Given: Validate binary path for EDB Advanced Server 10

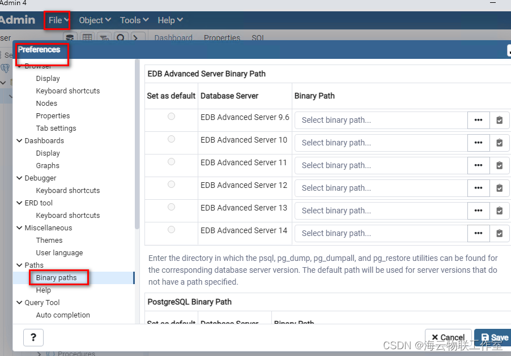Looking at the screenshot, I should 499,143.
